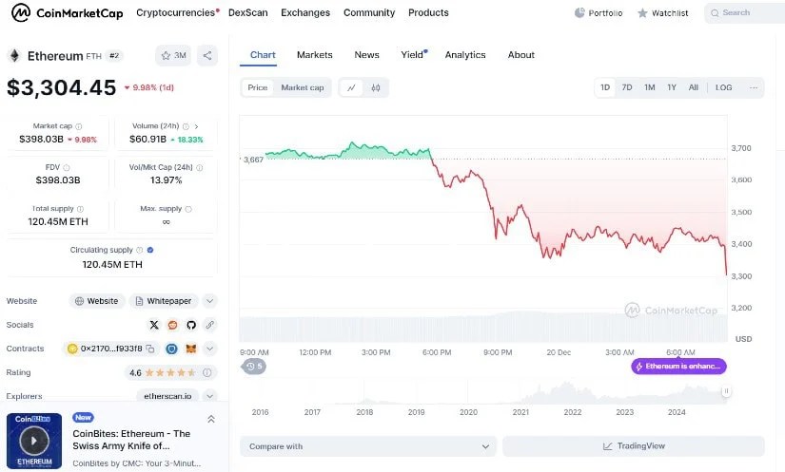
Task: Open the Whitepaper link
Action: 164,301
